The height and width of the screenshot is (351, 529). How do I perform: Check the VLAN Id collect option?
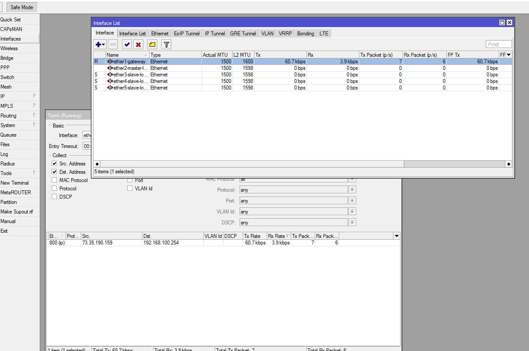pyautogui.click(x=130, y=188)
